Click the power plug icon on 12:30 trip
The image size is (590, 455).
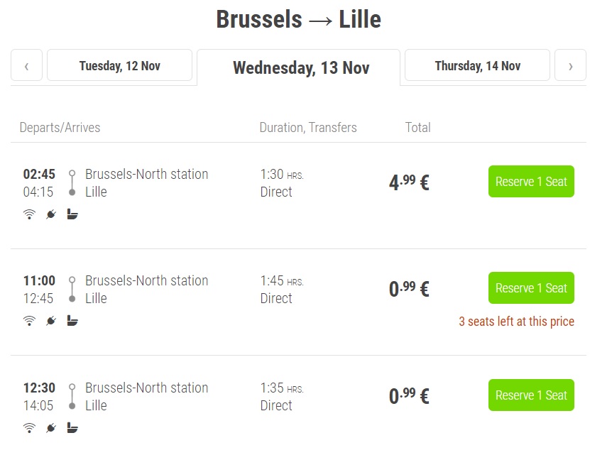50,428
